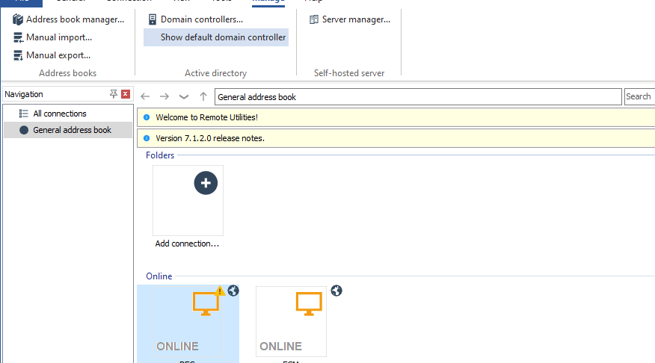Pin the Navigation panel
655x363 pixels.
(x=114, y=94)
